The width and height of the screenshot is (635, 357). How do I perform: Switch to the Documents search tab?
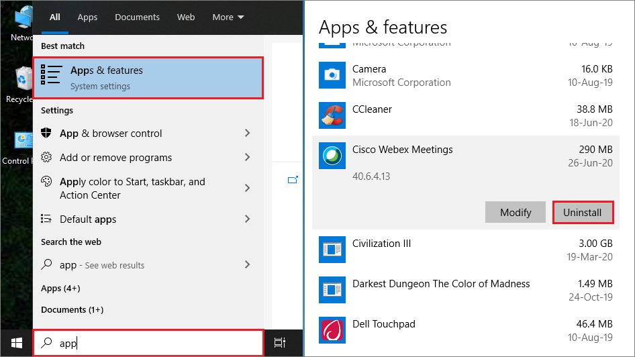click(x=138, y=17)
